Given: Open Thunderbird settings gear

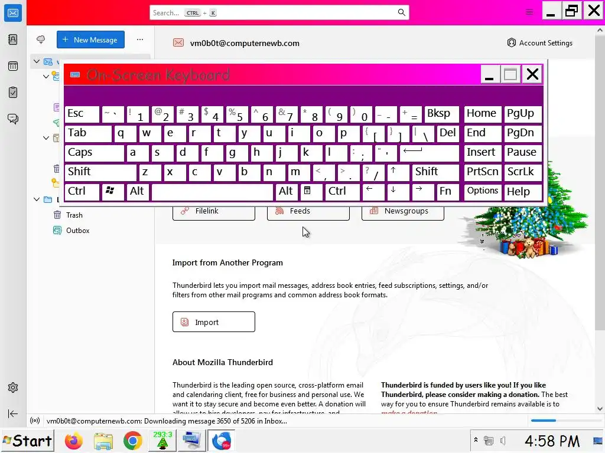Looking at the screenshot, I should [13, 388].
